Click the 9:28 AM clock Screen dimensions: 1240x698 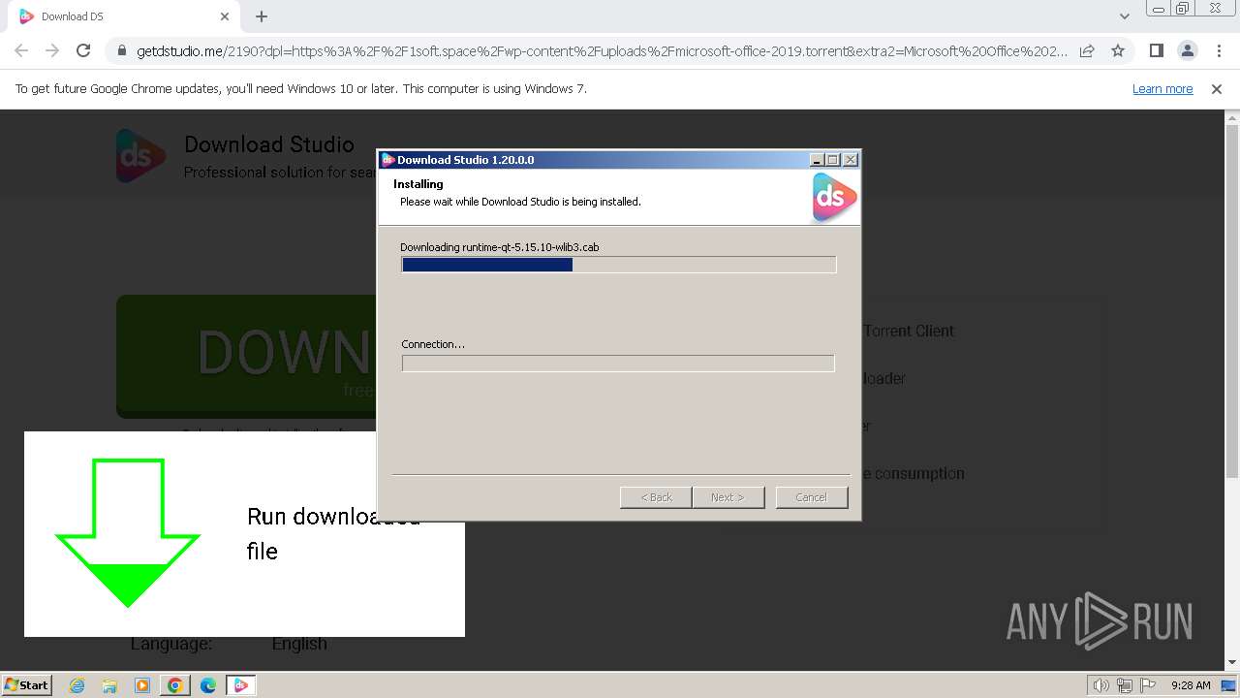tap(1191, 685)
